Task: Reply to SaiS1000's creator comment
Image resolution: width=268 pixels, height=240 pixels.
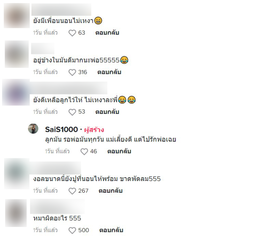Action: pyautogui.click(x=119, y=151)
